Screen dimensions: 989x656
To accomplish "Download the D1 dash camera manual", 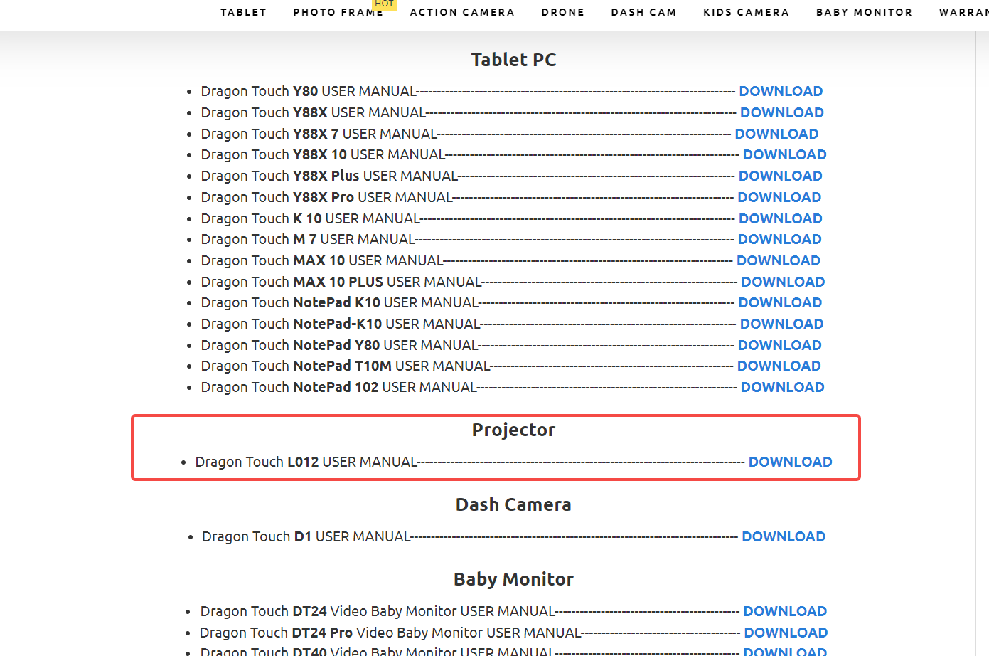I will (784, 536).
